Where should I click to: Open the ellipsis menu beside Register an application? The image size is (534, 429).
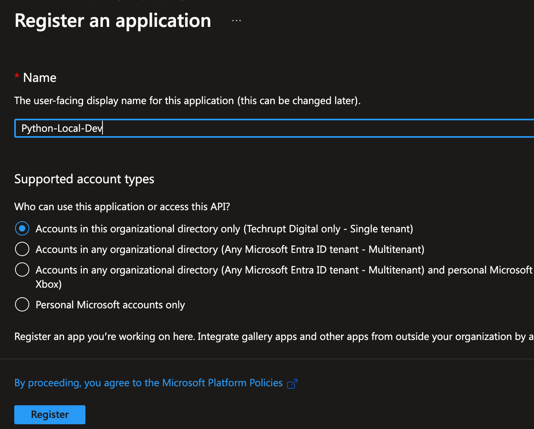click(237, 21)
